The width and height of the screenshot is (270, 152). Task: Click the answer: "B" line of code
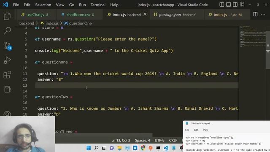[x=50, y=79]
